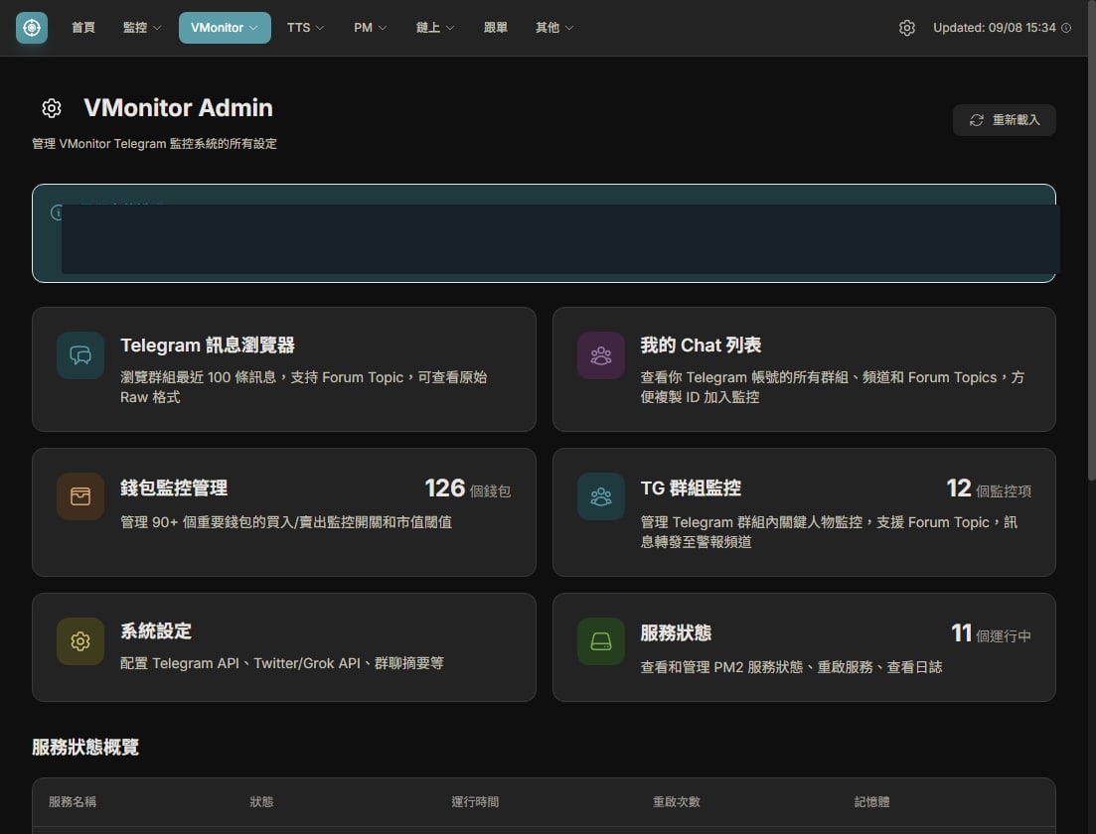Image resolution: width=1096 pixels, height=834 pixels.
Task: Click 我的 Chat 列表 people icon
Action: pyautogui.click(x=600, y=355)
